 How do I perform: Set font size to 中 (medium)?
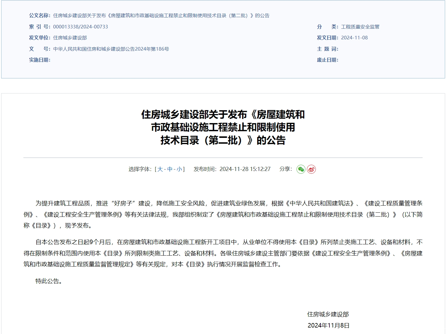[170, 169]
